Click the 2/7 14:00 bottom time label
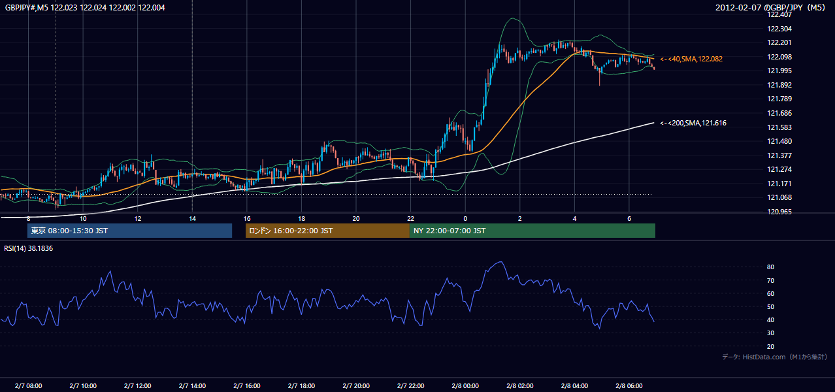The width and height of the screenshot is (835, 392). (x=192, y=385)
